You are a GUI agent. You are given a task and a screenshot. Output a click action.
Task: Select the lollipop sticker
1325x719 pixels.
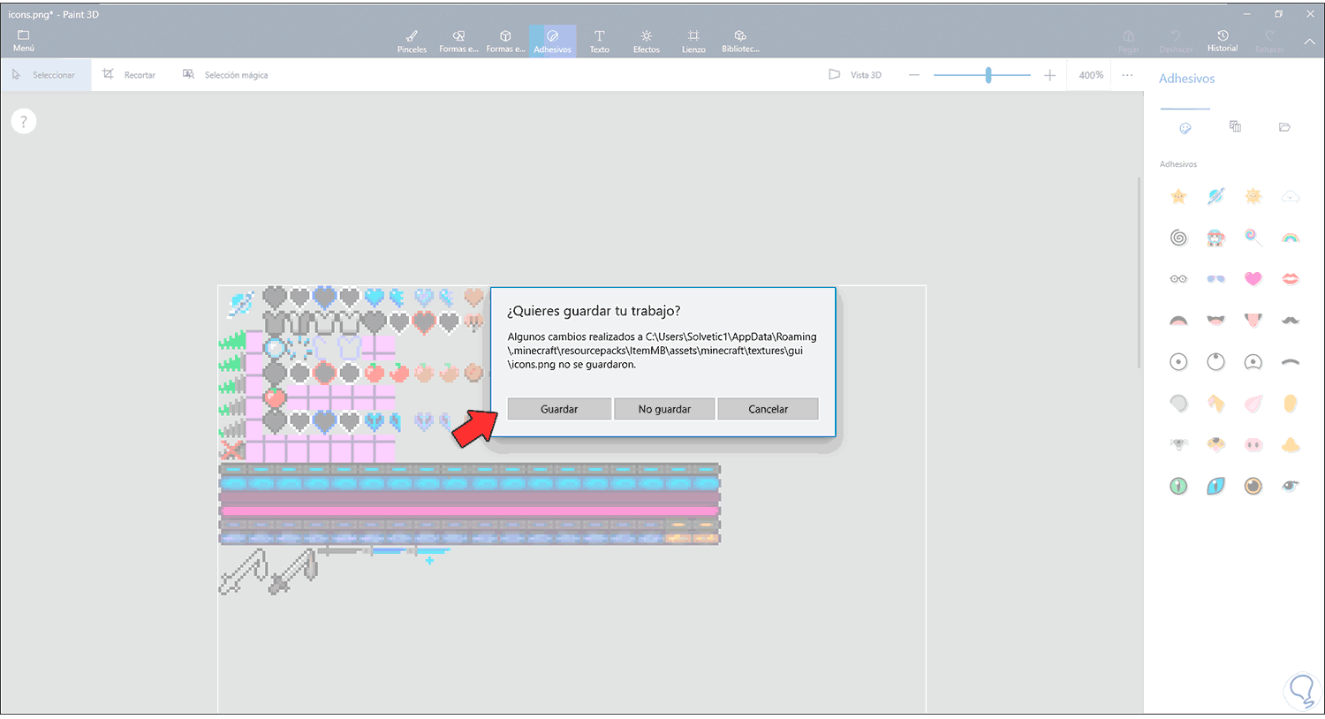tap(1253, 238)
